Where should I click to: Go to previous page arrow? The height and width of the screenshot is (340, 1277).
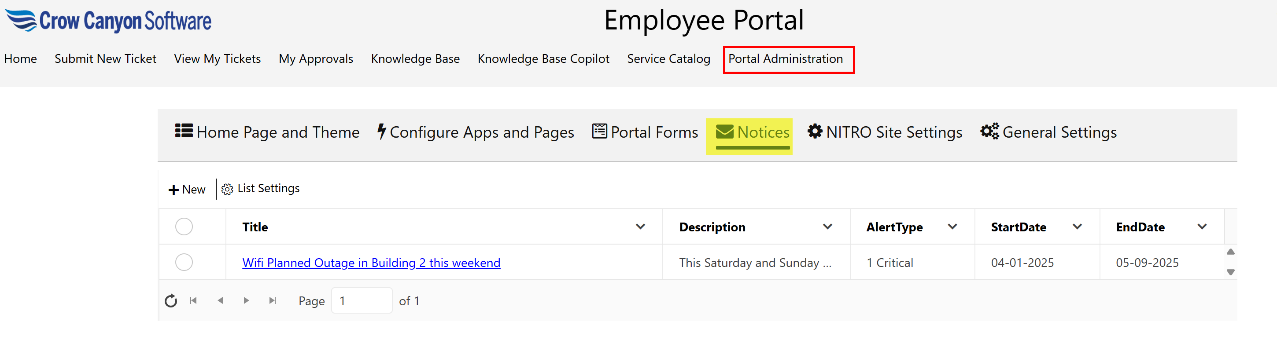tap(220, 301)
